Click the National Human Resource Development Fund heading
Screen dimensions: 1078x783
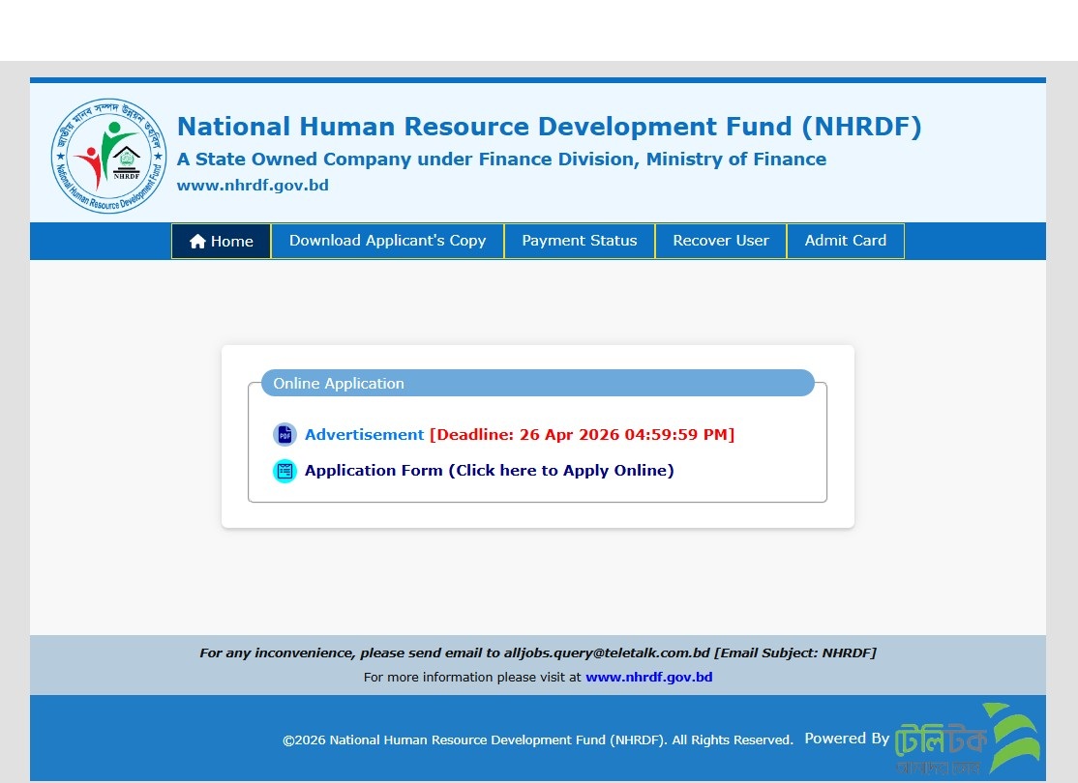coord(549,127)
